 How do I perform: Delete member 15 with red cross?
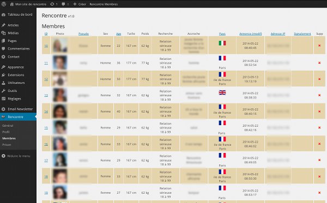(x=319, y=128)
